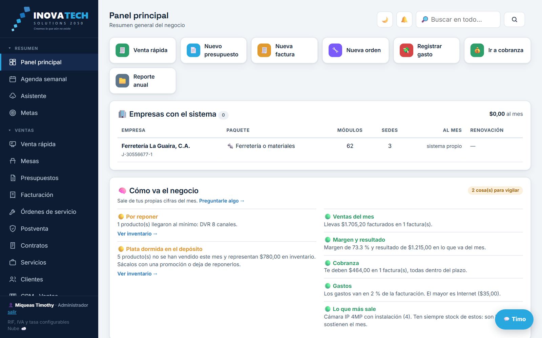Click the 'Margen y resultado' heading
542x338 pixels.
359,240
